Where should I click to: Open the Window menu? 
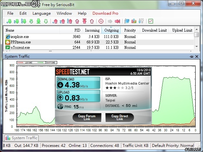click(64, 13)
